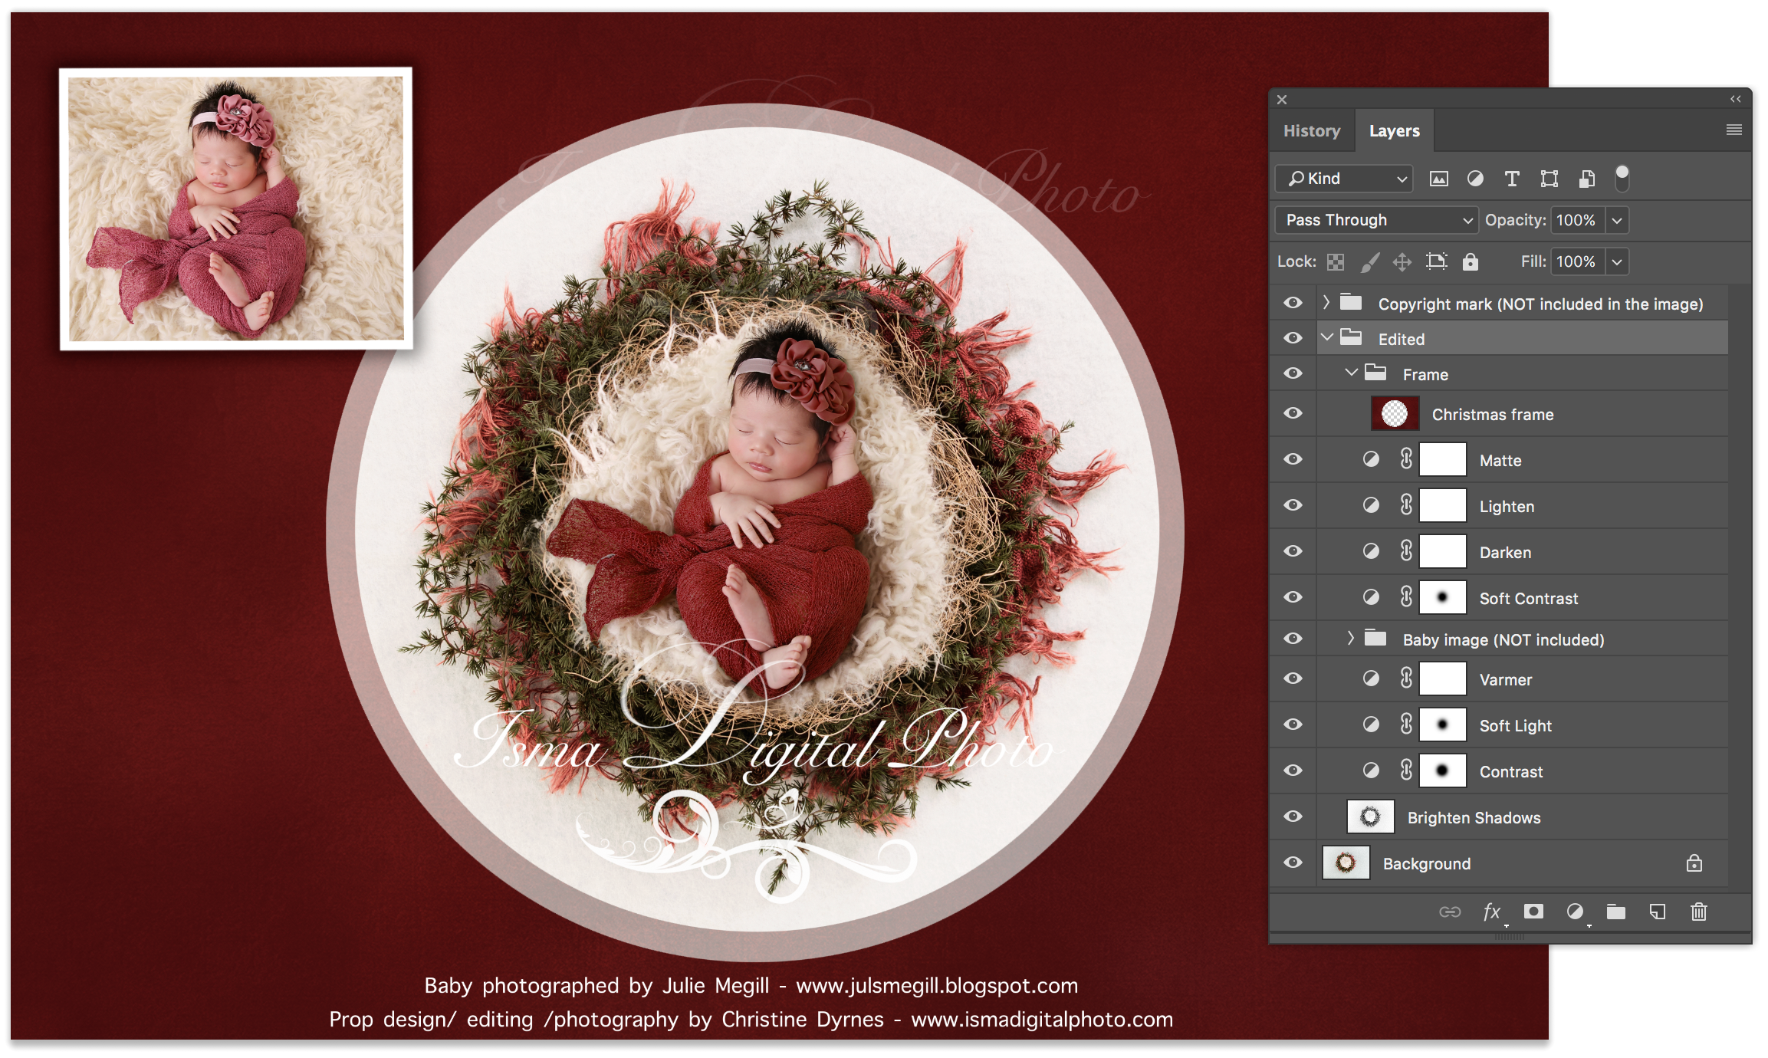The width and height of the screenshot is (1768, 1058).
Task: Select the Soft Contrast layer mask thumbnail
Action: [1442, 597]
